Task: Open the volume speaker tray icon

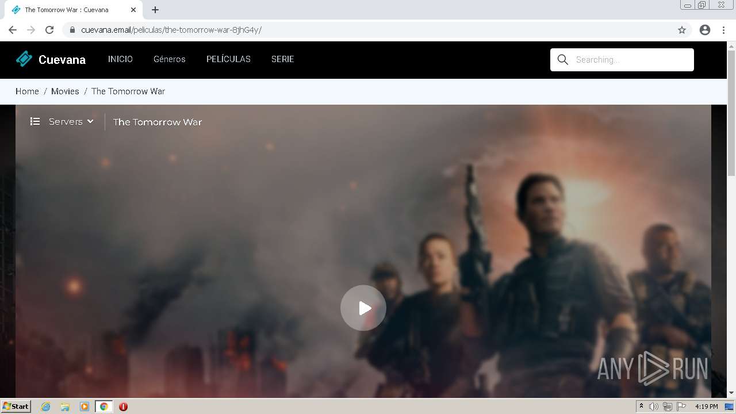Action: click(654, 407)
